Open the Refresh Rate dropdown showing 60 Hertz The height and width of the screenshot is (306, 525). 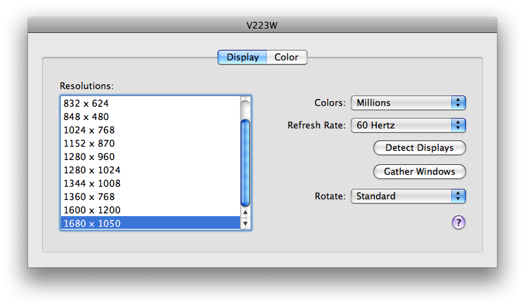pyautogui.click(x=408, y=125)
